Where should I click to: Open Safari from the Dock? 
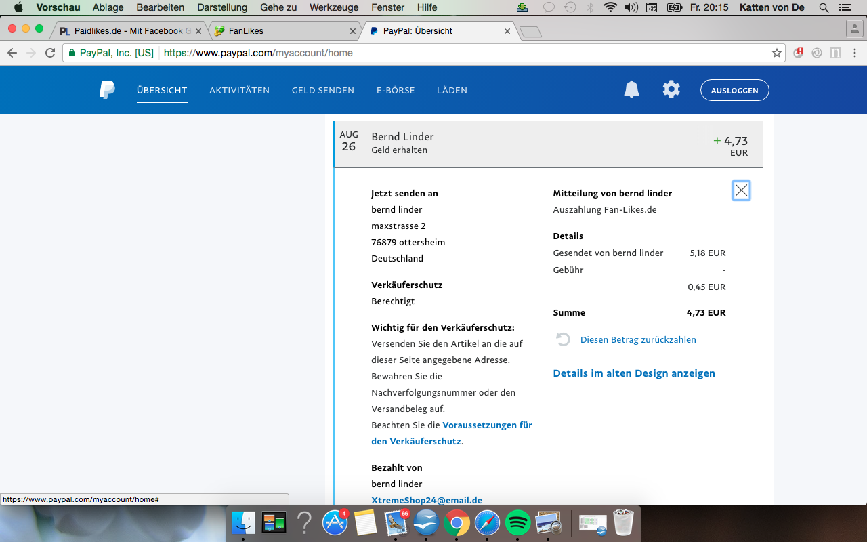pyautogui.click(x=487, y=522)
